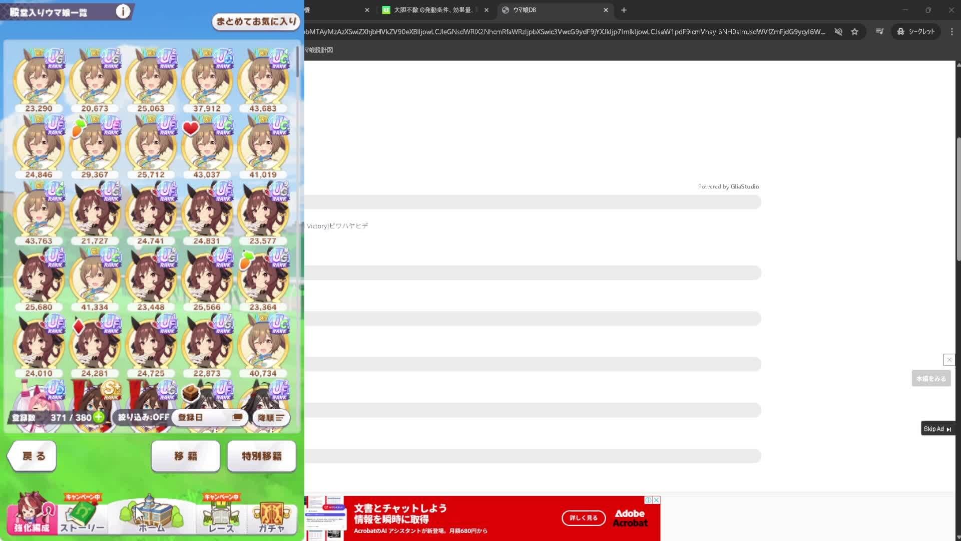Image resolution: width=961 pixels, height=541 pixels.
Task: Select the character with score 25,063
Action: [151, 80]
